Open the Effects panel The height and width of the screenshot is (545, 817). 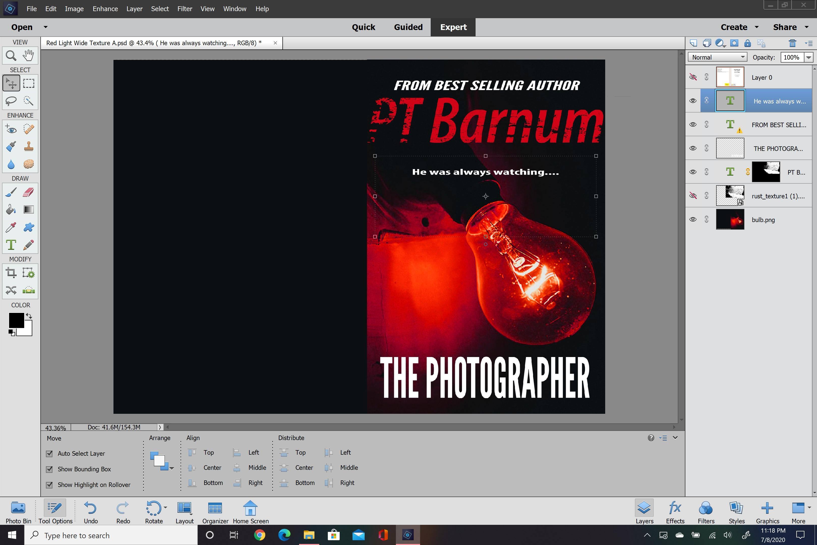(675, 512)
